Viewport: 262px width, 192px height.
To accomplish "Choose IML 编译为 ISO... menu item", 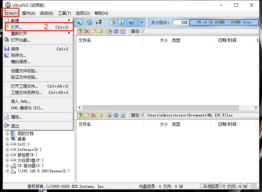I will [38, 108].
